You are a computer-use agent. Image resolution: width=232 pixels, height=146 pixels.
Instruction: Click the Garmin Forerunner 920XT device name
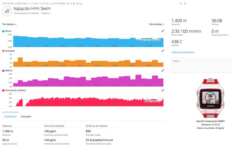click(x=210, y=121)
